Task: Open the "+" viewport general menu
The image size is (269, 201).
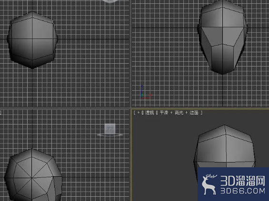Action: 139,113
